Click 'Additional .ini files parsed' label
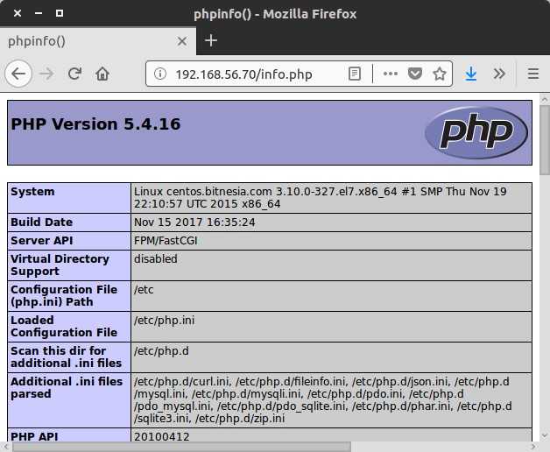 (67, 388)
